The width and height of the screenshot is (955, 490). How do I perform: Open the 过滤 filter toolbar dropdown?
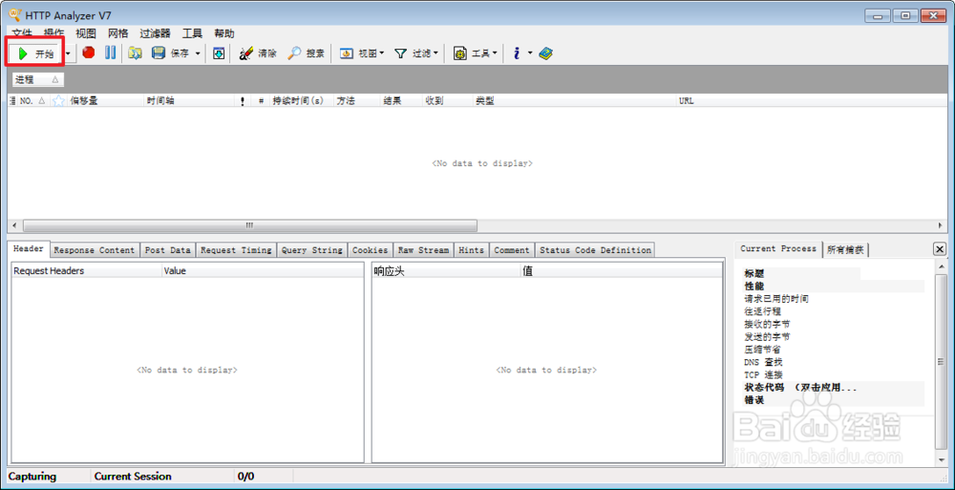point(416,53)
